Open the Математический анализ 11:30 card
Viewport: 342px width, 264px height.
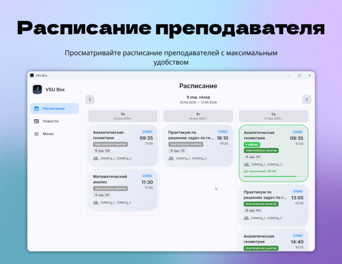click(x=123, y=190)
